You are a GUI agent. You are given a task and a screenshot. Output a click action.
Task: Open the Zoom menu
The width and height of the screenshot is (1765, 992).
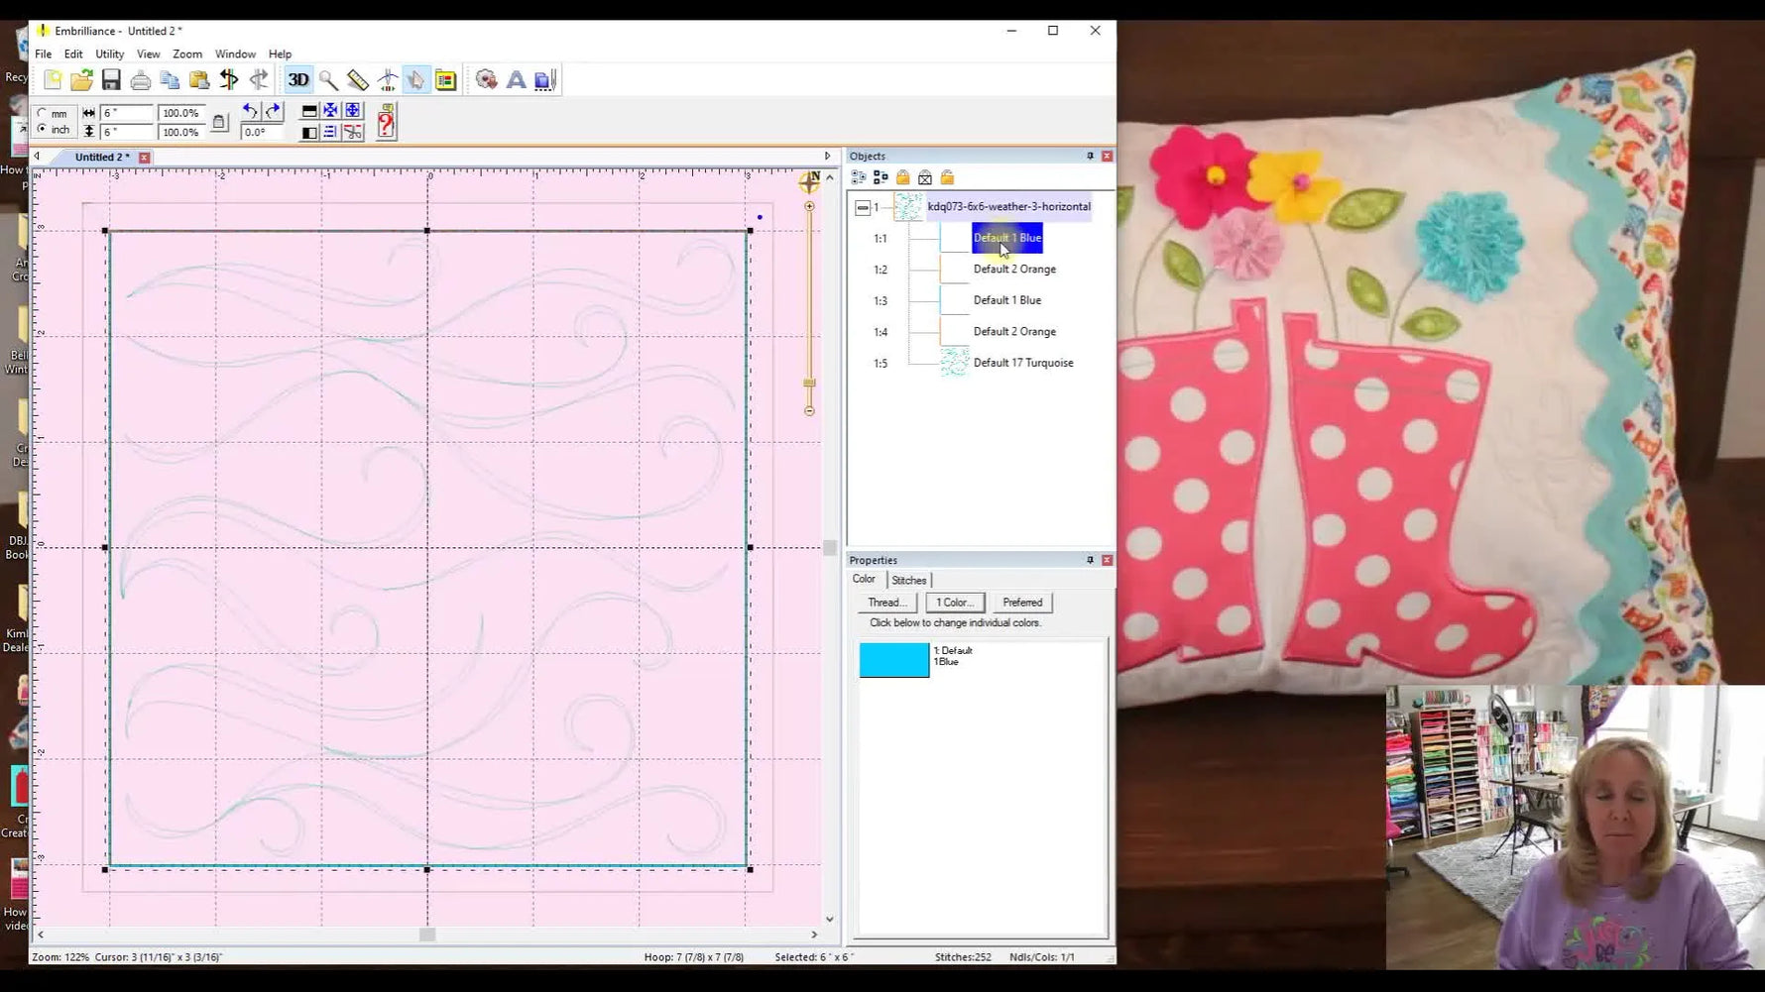[x=187, y=55]
